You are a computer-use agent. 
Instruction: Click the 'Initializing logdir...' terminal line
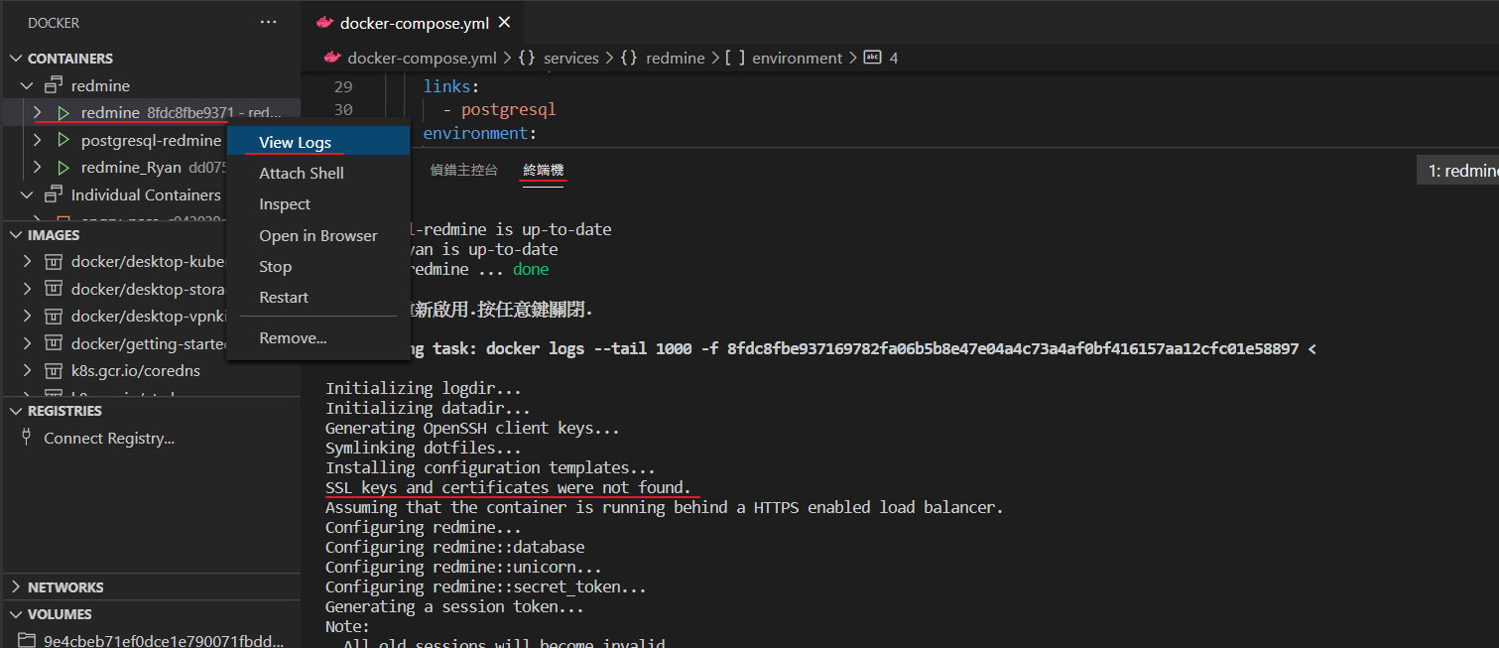tap(423, 388)
